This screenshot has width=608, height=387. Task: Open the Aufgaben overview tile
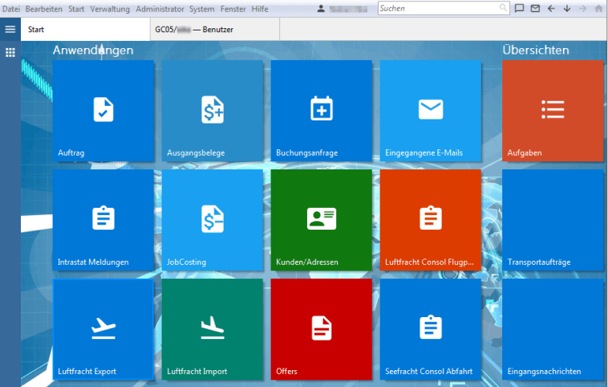[x=552, y=111]
